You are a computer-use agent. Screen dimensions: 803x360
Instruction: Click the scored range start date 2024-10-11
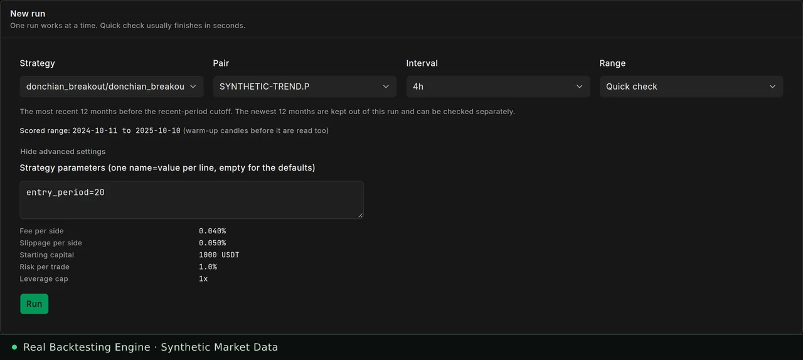point(95,131)
